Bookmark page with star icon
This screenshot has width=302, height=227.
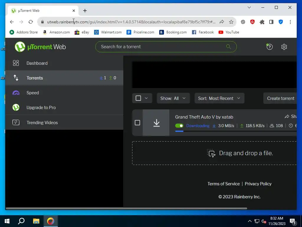(x=231, y=22)
